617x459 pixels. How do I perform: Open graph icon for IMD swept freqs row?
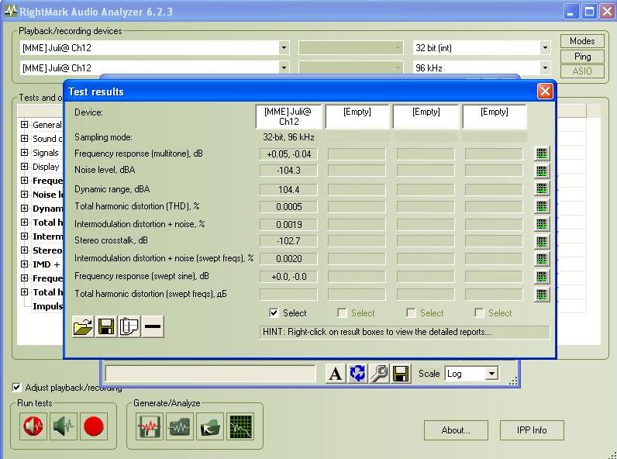[x=542, y=259]
